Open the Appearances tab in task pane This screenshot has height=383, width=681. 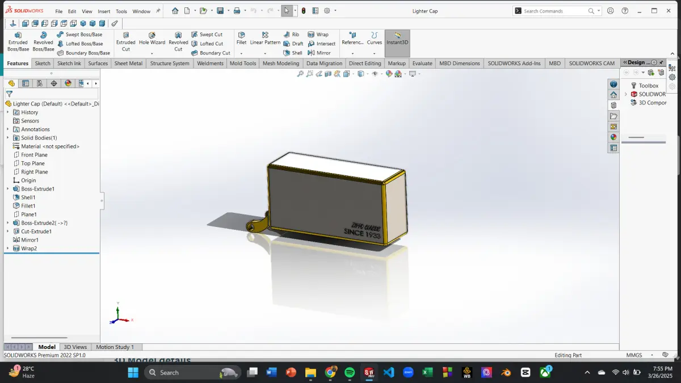(613, 137)
